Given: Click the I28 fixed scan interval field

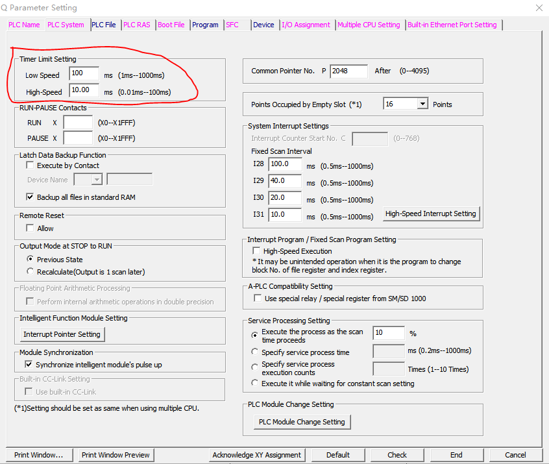Looking at the screenshot, I should [285, 165].
